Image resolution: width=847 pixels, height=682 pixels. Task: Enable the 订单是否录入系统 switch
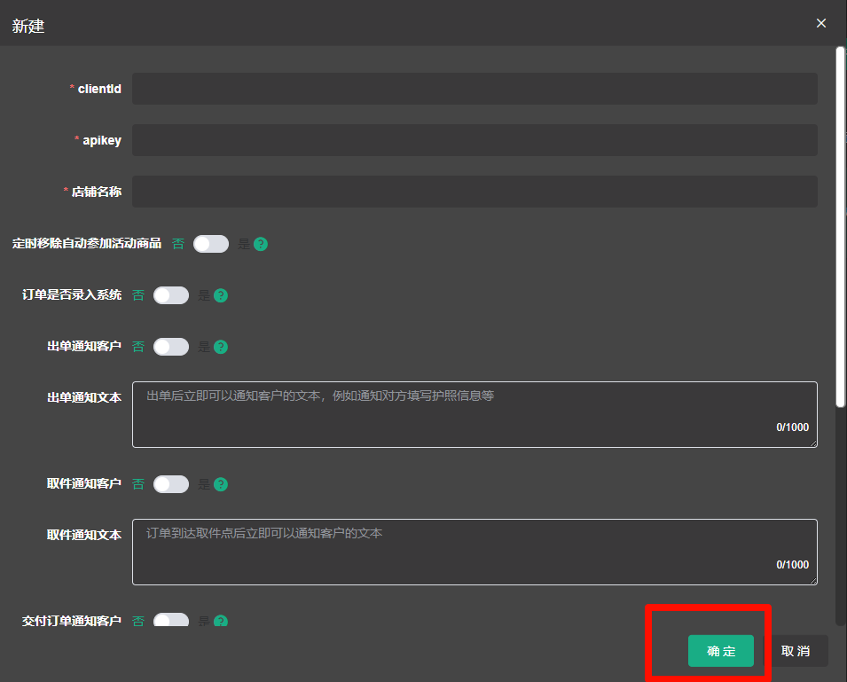coord(171,295)
